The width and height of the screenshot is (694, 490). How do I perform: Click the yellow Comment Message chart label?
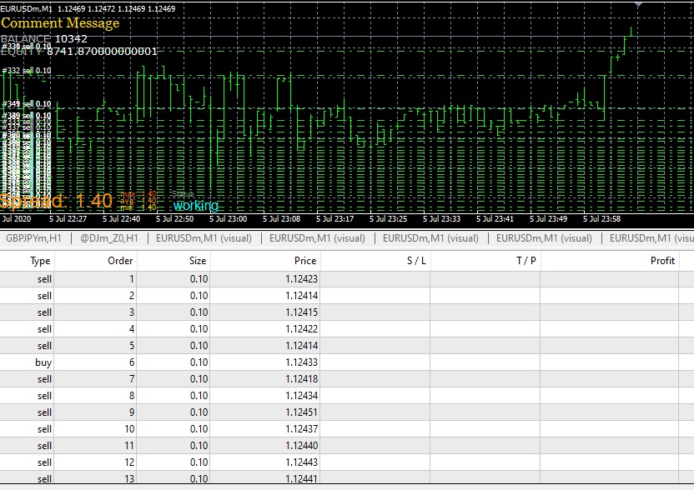(60, 23)
